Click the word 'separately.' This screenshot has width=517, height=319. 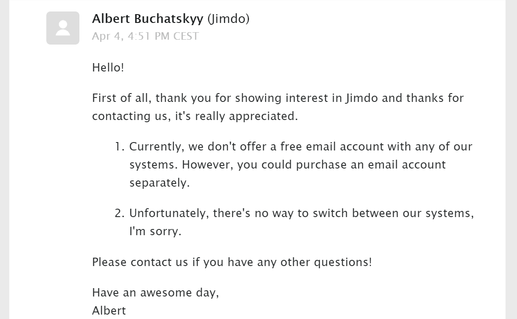click(160, 183)
